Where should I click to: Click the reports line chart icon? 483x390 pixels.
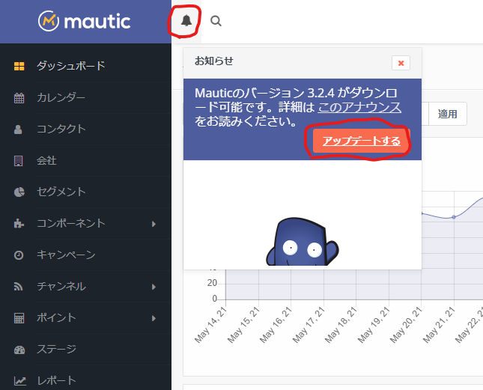tap(19, 381)
